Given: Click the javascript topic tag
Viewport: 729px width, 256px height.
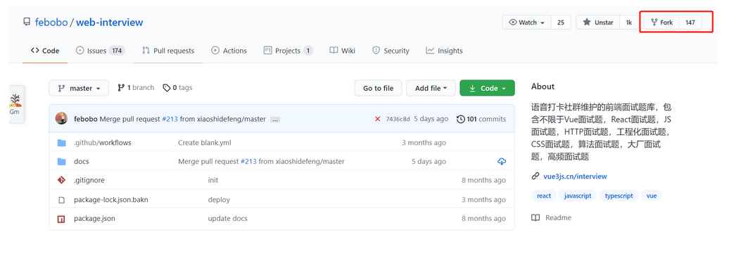Looking at the screenshot, I should coord(578,196).
